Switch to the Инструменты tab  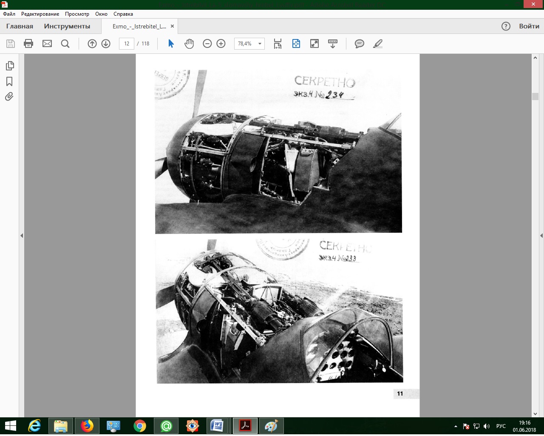67,26
